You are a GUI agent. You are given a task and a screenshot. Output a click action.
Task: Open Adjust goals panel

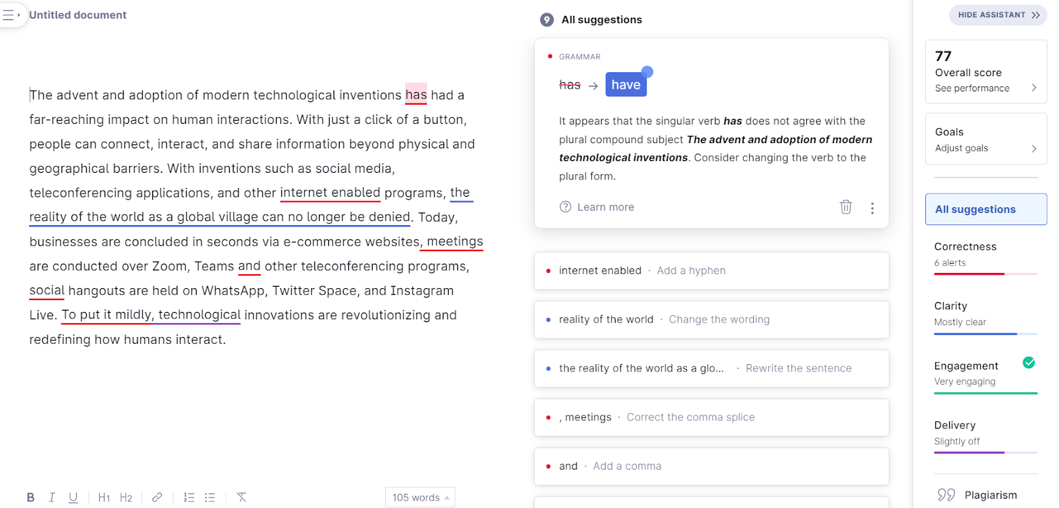point(986,148)
